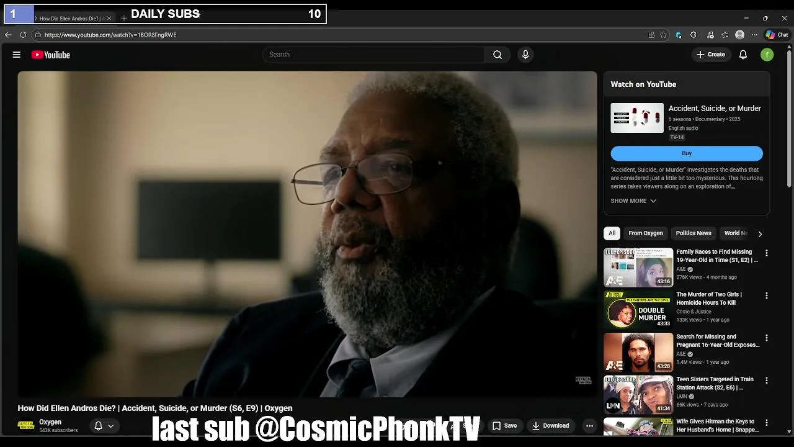Save the video to a playlist
794x447 pixels.
pyautogui.click(x=504, y=426)
